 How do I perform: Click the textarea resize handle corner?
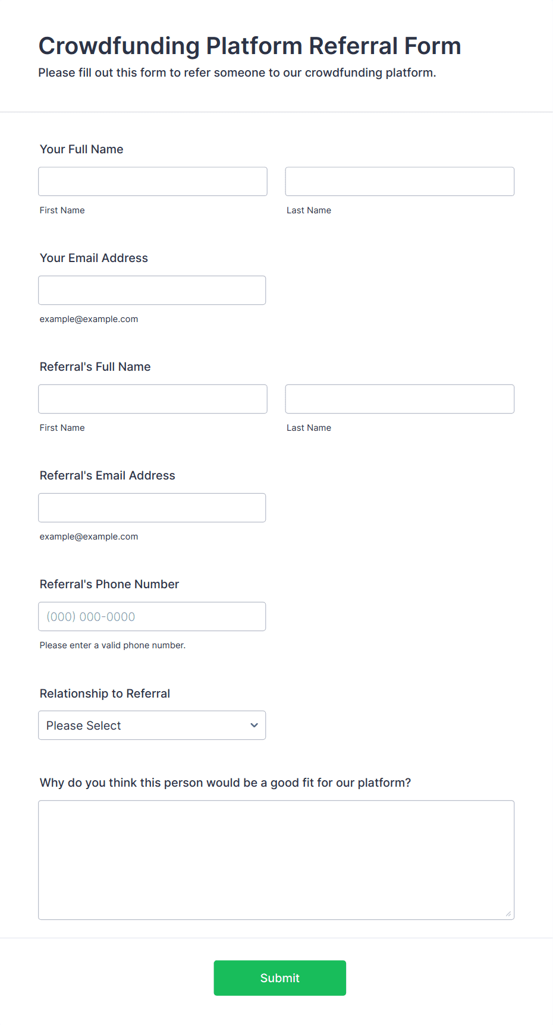[508, 914]
